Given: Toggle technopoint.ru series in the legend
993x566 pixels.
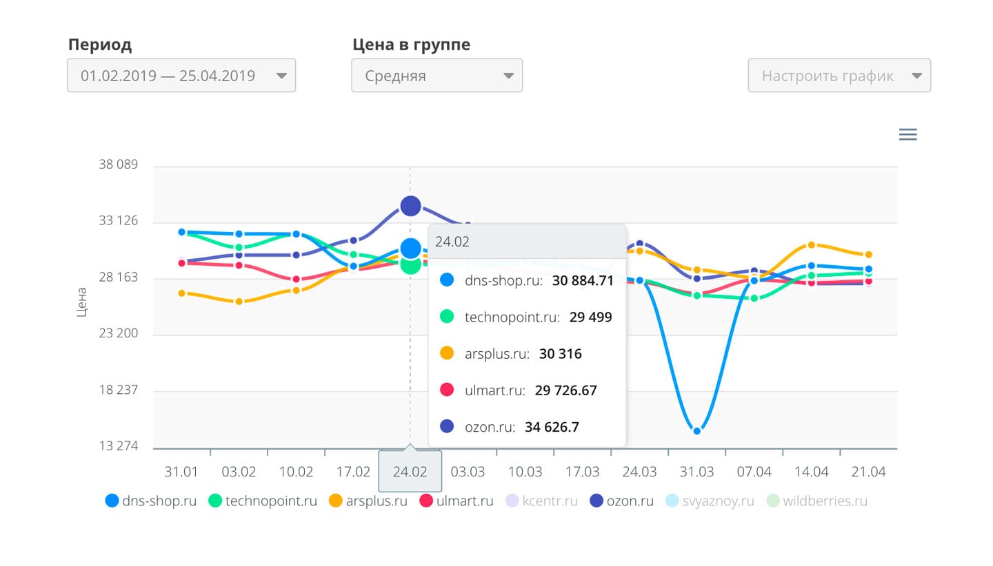Looking at the screenshot, I should pos(263,501).
